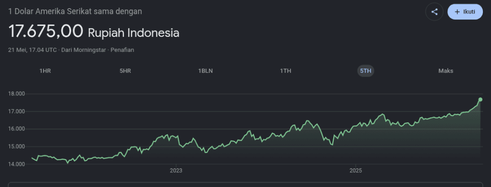Select the 5HR time range tab
Viewport: 491px width, 187px height.
125,71
